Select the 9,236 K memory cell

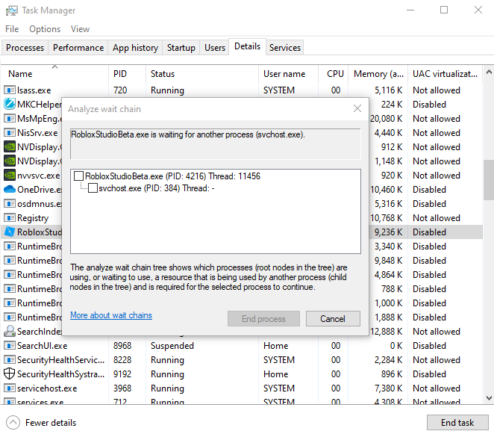click(389, 232)
